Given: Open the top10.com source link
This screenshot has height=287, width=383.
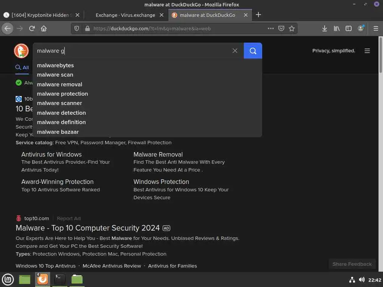Looking at the screenshot, I should (36, 218).
